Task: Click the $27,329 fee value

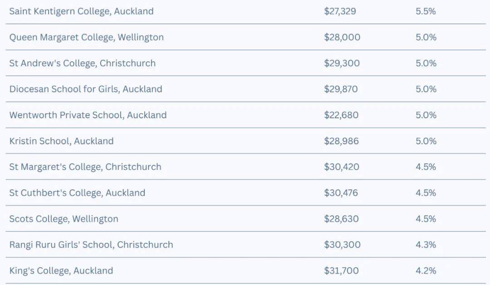Action: coord(340,11)
